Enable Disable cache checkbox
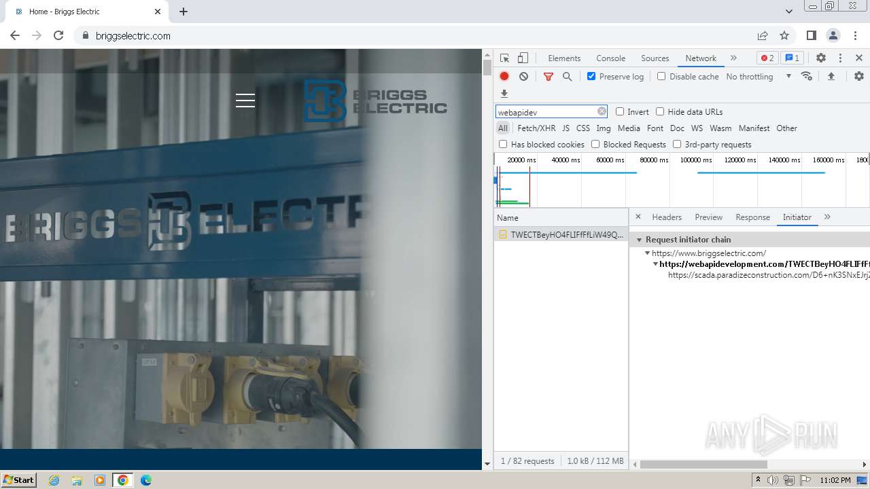This screenshot has height=489, width=870. (x=661, y=76)
